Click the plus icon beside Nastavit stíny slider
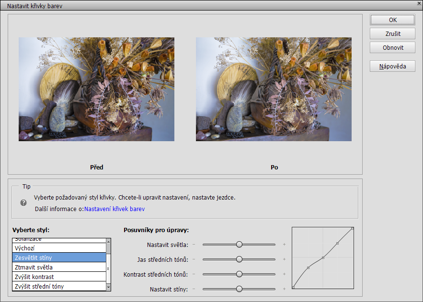 (284, 289)
